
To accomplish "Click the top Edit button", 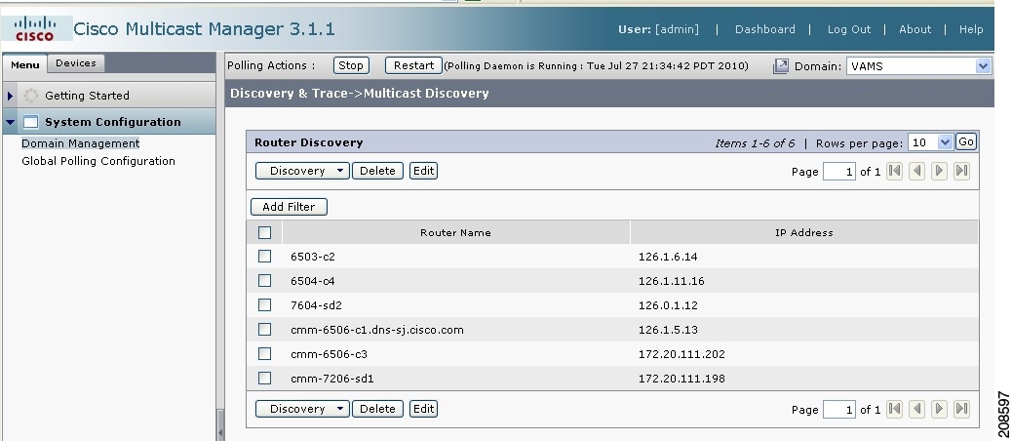I will click(x=423, y=171).
